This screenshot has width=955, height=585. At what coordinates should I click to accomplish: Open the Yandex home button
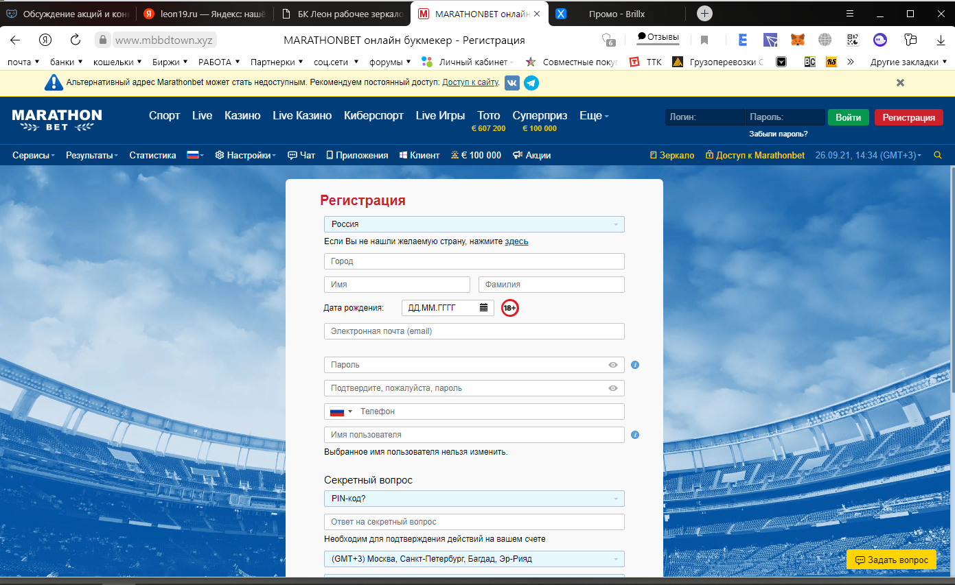tap(45, 40)
